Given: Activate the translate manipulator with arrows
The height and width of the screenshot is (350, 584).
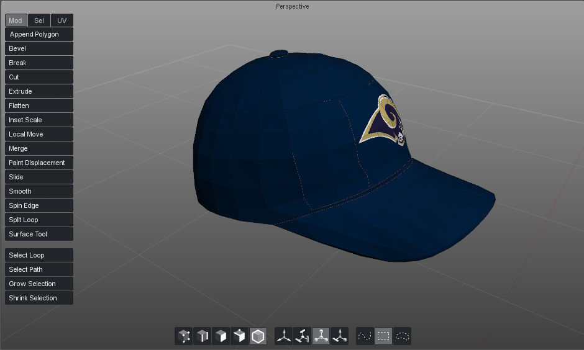Looking at the screenshot, I should click(284, 336).
